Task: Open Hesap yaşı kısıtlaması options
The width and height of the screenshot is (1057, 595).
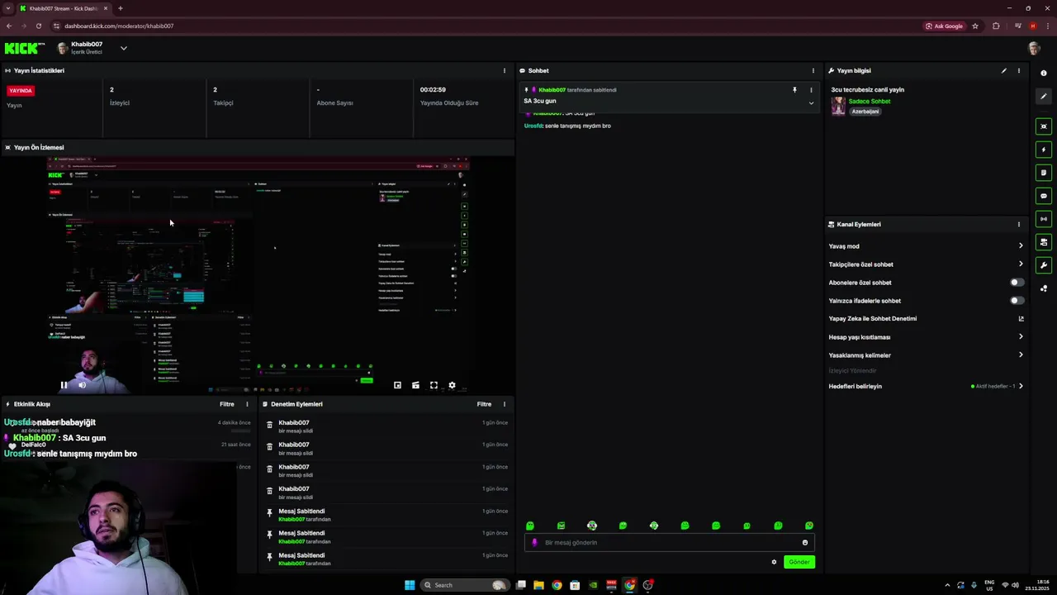Action: pyautogui.click(x=926, y=337)
